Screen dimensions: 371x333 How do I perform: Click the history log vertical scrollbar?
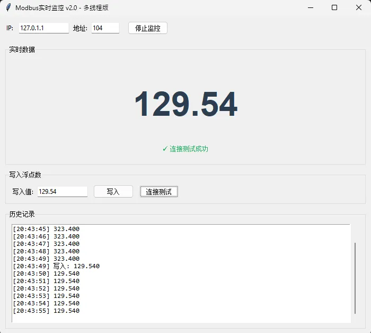pyautogui.click(x=355, y=277)
